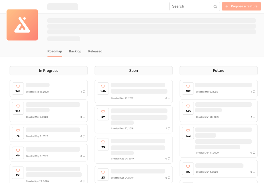
Task: Click the search magnifier icon
Action: pyautogui.click(x=215, y=6)
